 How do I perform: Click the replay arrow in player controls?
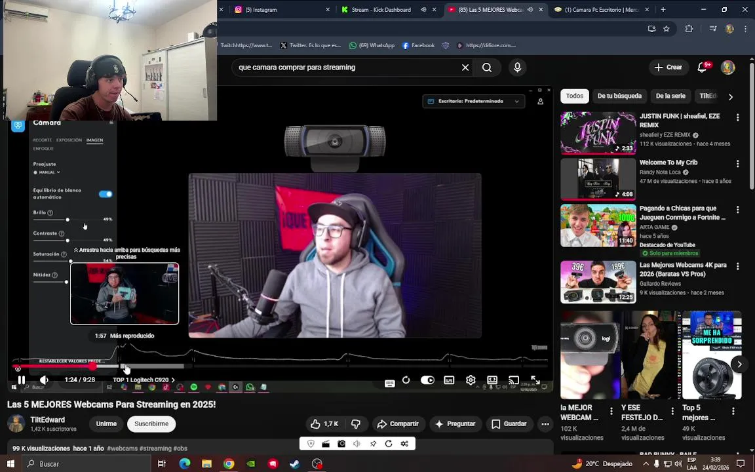(406, 380)
